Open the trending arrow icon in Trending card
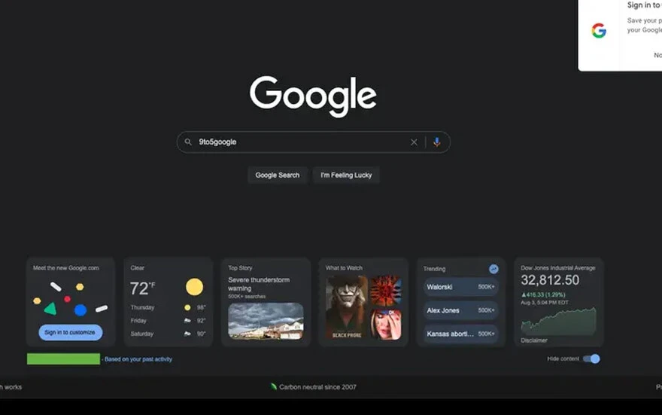662x415 pixels. tap(493, 269)
